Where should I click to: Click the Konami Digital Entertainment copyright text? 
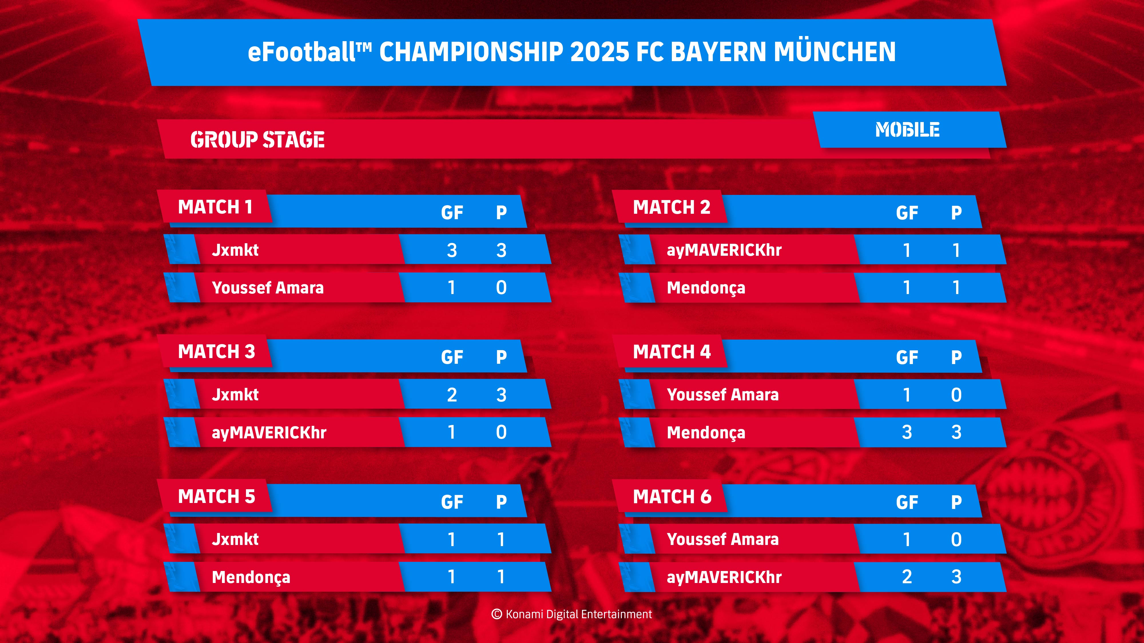pyautogui.click(x=571, y=614)
